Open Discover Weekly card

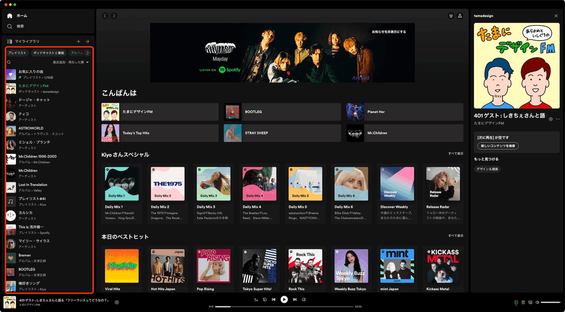tap(397, 192)
